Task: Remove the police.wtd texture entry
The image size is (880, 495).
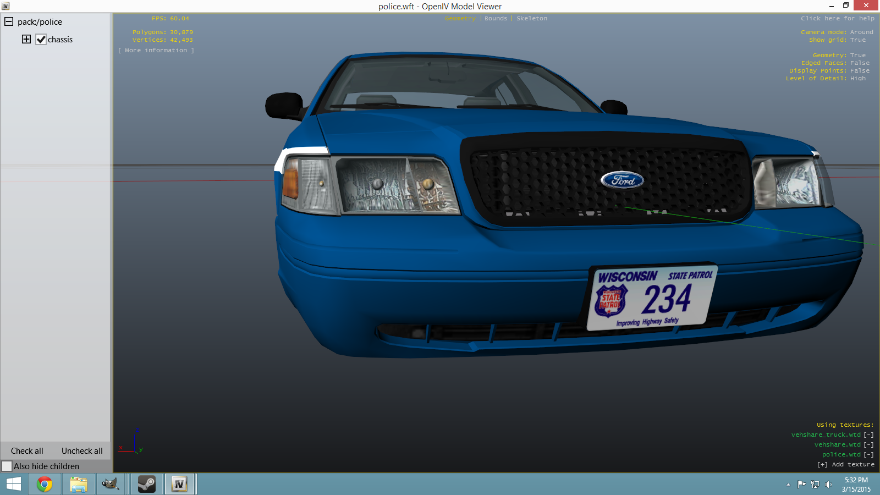Action: pos(868,455)
